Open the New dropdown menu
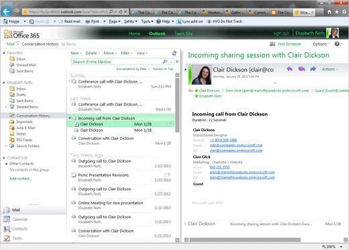This screenshot has width=349, height=250. (76, 53)
